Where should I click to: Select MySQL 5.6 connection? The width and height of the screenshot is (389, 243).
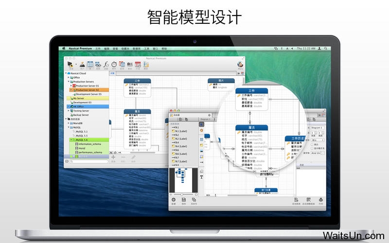pyautogui.click(x=89, y=140)
